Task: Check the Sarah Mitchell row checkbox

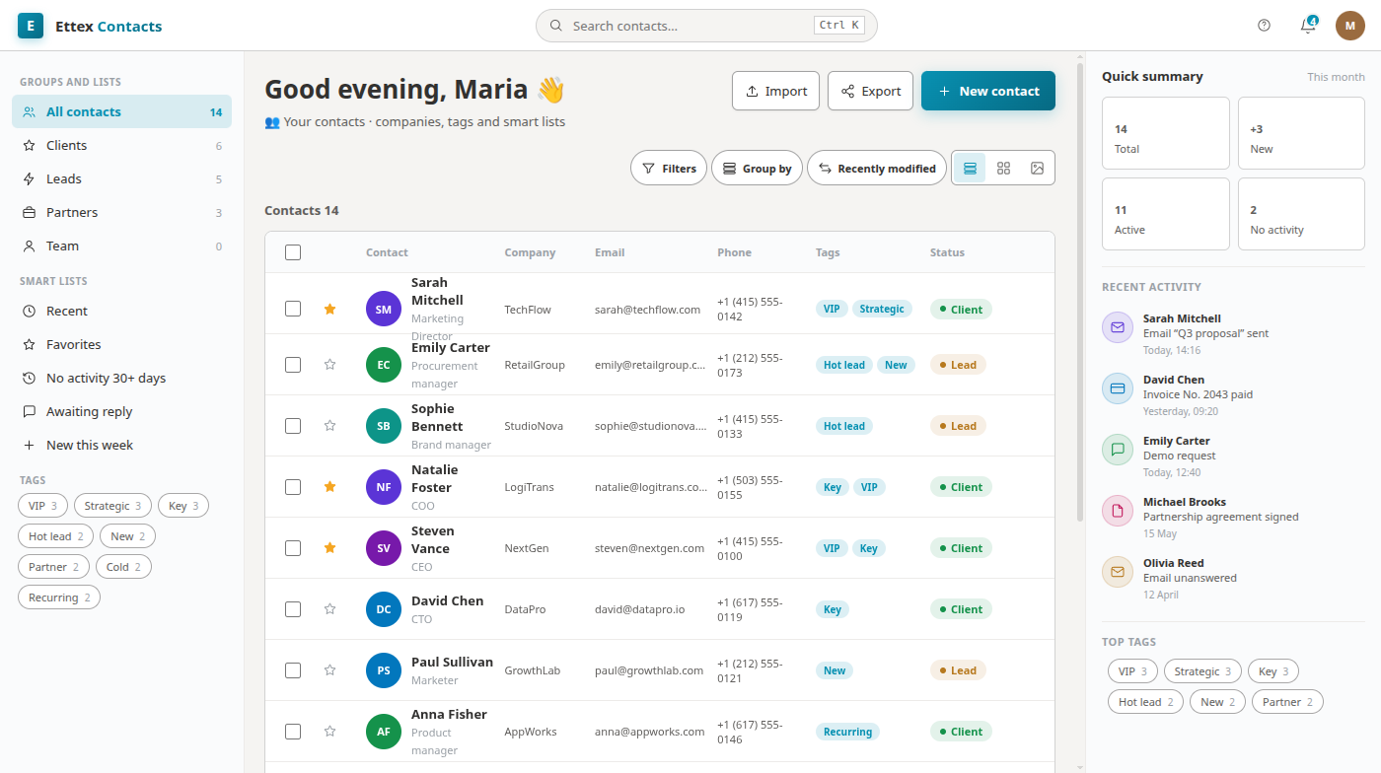Action: coord(293,309)
